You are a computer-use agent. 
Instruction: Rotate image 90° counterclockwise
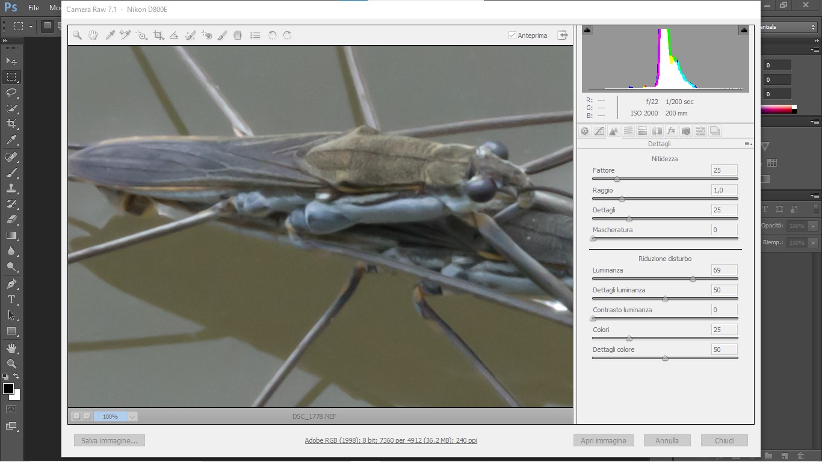tap(272, 35)
